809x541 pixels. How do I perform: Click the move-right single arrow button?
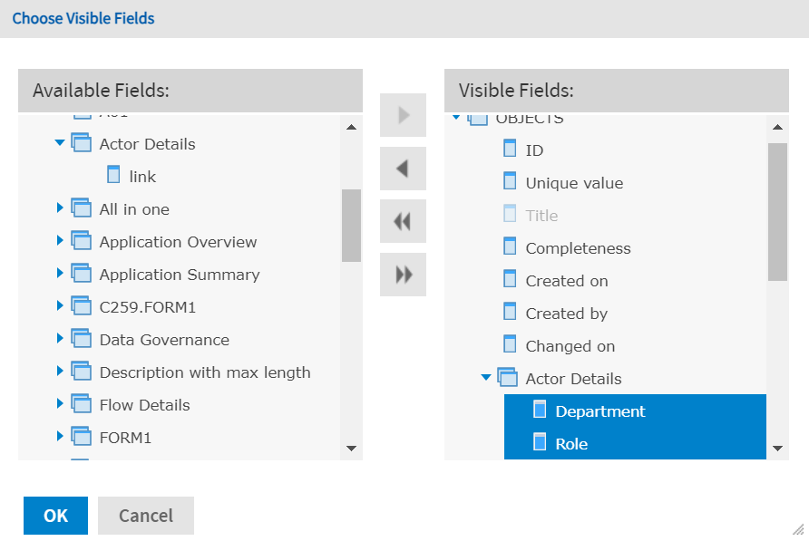(403, 115)
